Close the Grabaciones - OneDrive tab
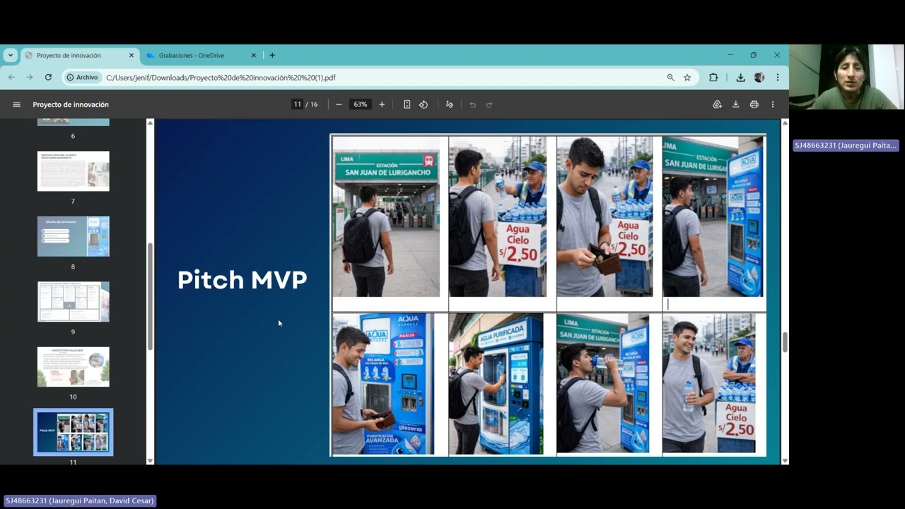The width and height of the screenshot is (905, 509). point(254,55)
